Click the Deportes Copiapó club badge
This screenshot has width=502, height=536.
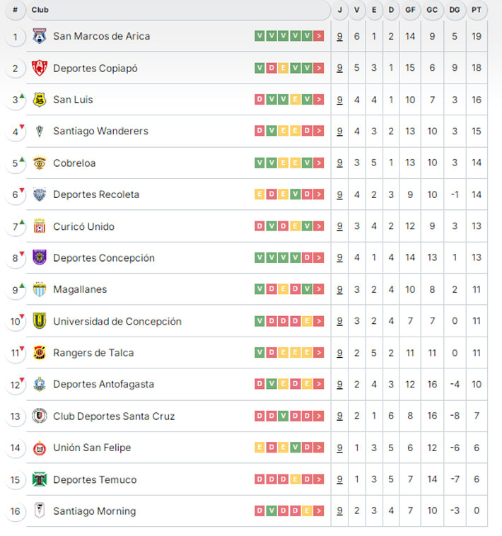tap(40, 68)
